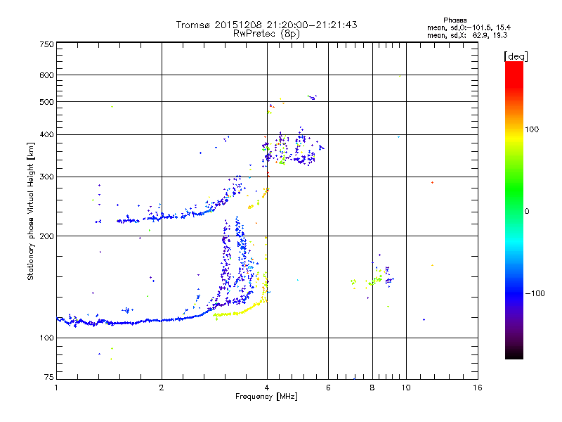
Task: Click the green middle of the colorbar
Action: 514,190
